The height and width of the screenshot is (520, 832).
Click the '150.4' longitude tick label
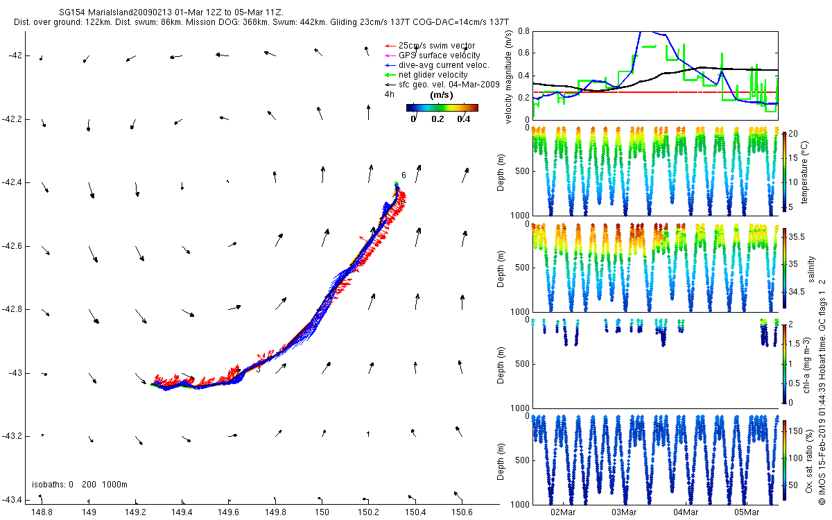(415, 512)
